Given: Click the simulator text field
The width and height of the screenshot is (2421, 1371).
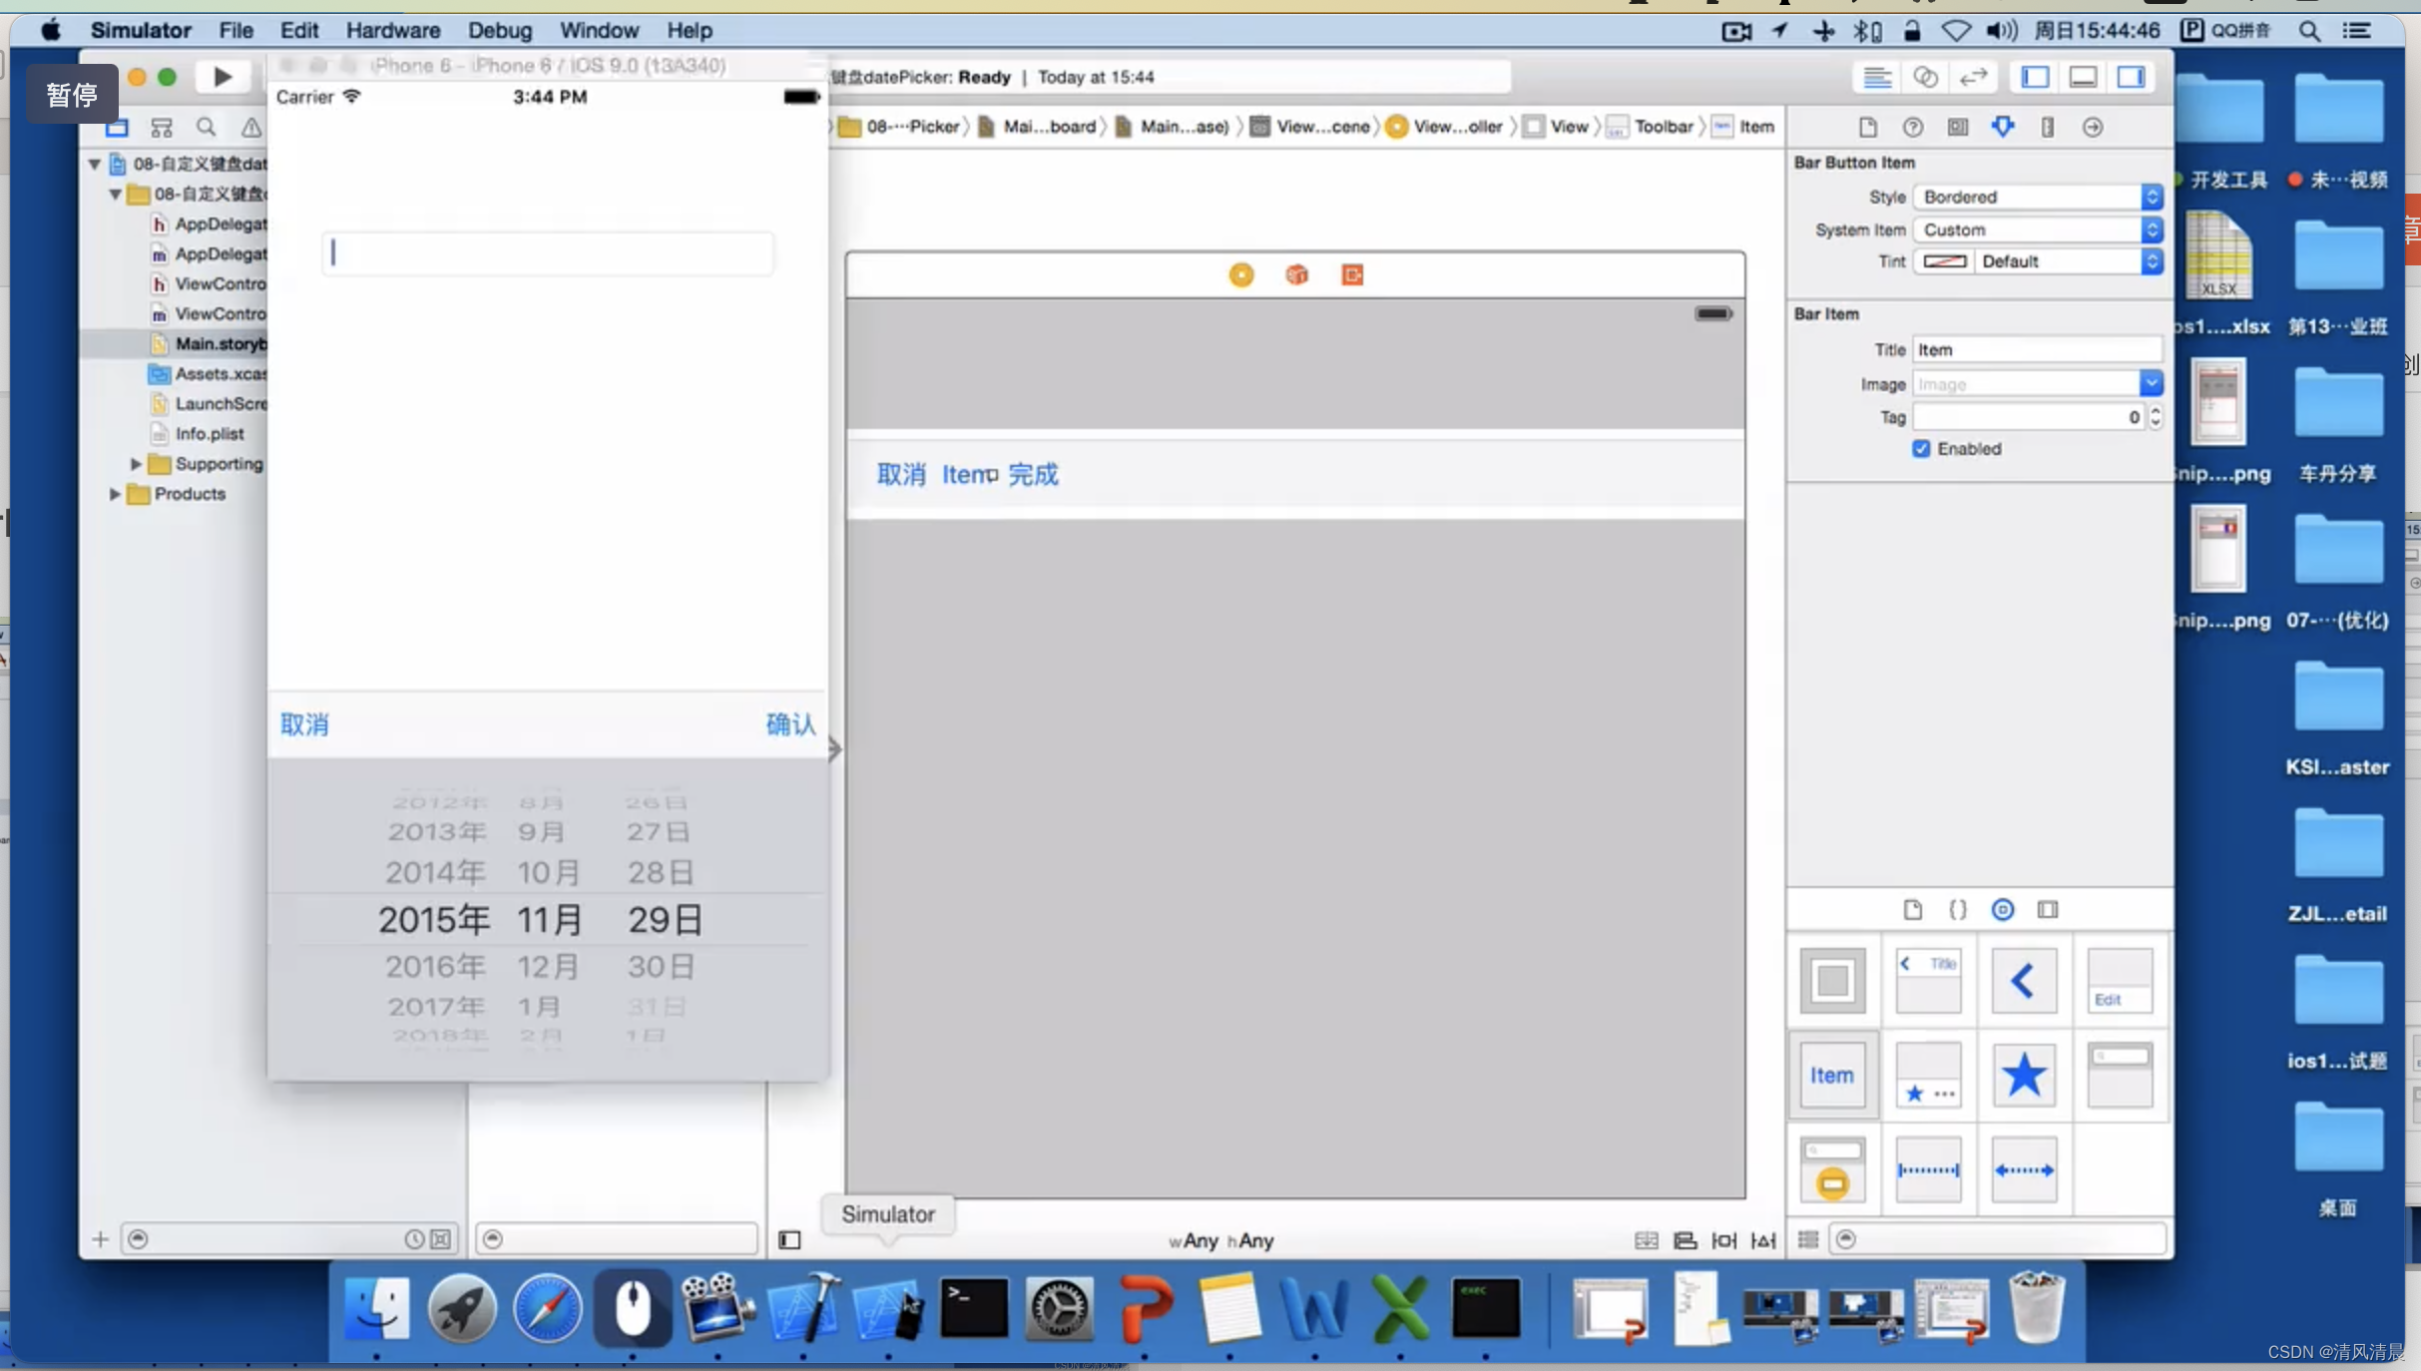Looking at the screenshot, I should coord(548,252).
